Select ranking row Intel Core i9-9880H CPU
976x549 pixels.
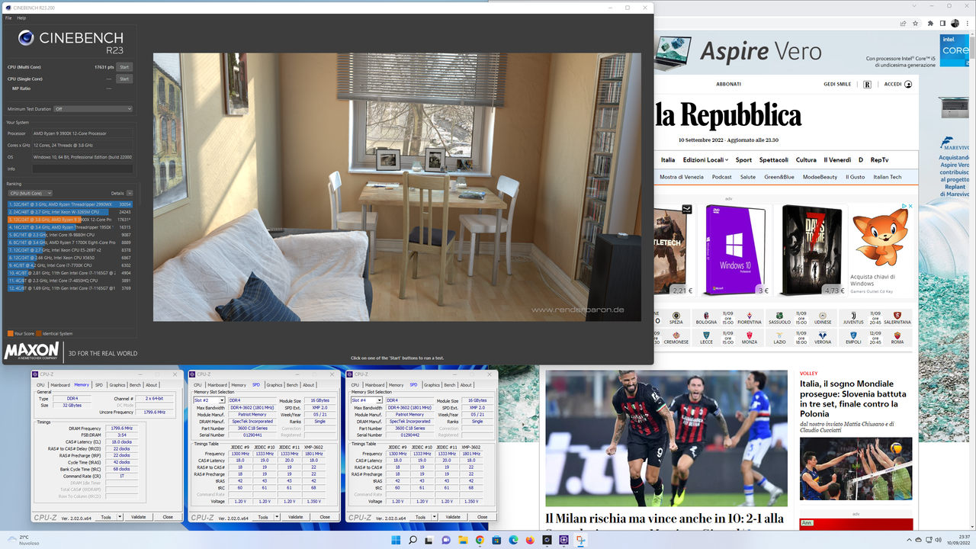(x=70, y=235)
